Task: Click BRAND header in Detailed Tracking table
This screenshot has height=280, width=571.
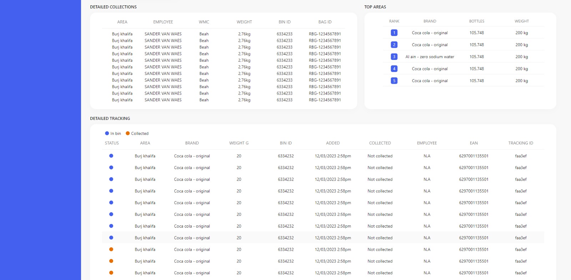Action: pos(192,143)
